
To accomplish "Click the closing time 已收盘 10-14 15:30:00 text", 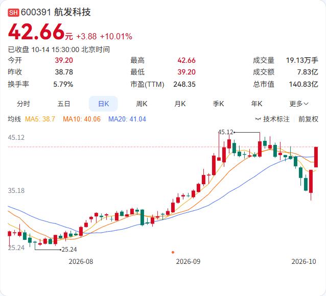I will 59,50.
